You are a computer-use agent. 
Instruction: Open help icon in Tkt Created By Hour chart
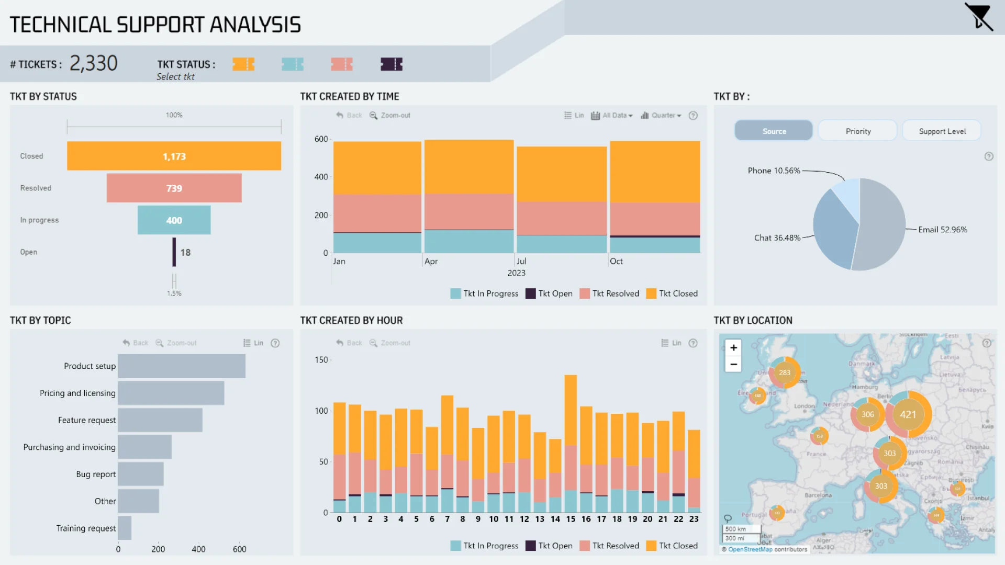tap(693, 343)
